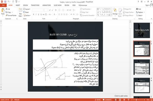Insert a New Slide via its icon
This screenshot has height=101, width=153.
click(20, 10)
